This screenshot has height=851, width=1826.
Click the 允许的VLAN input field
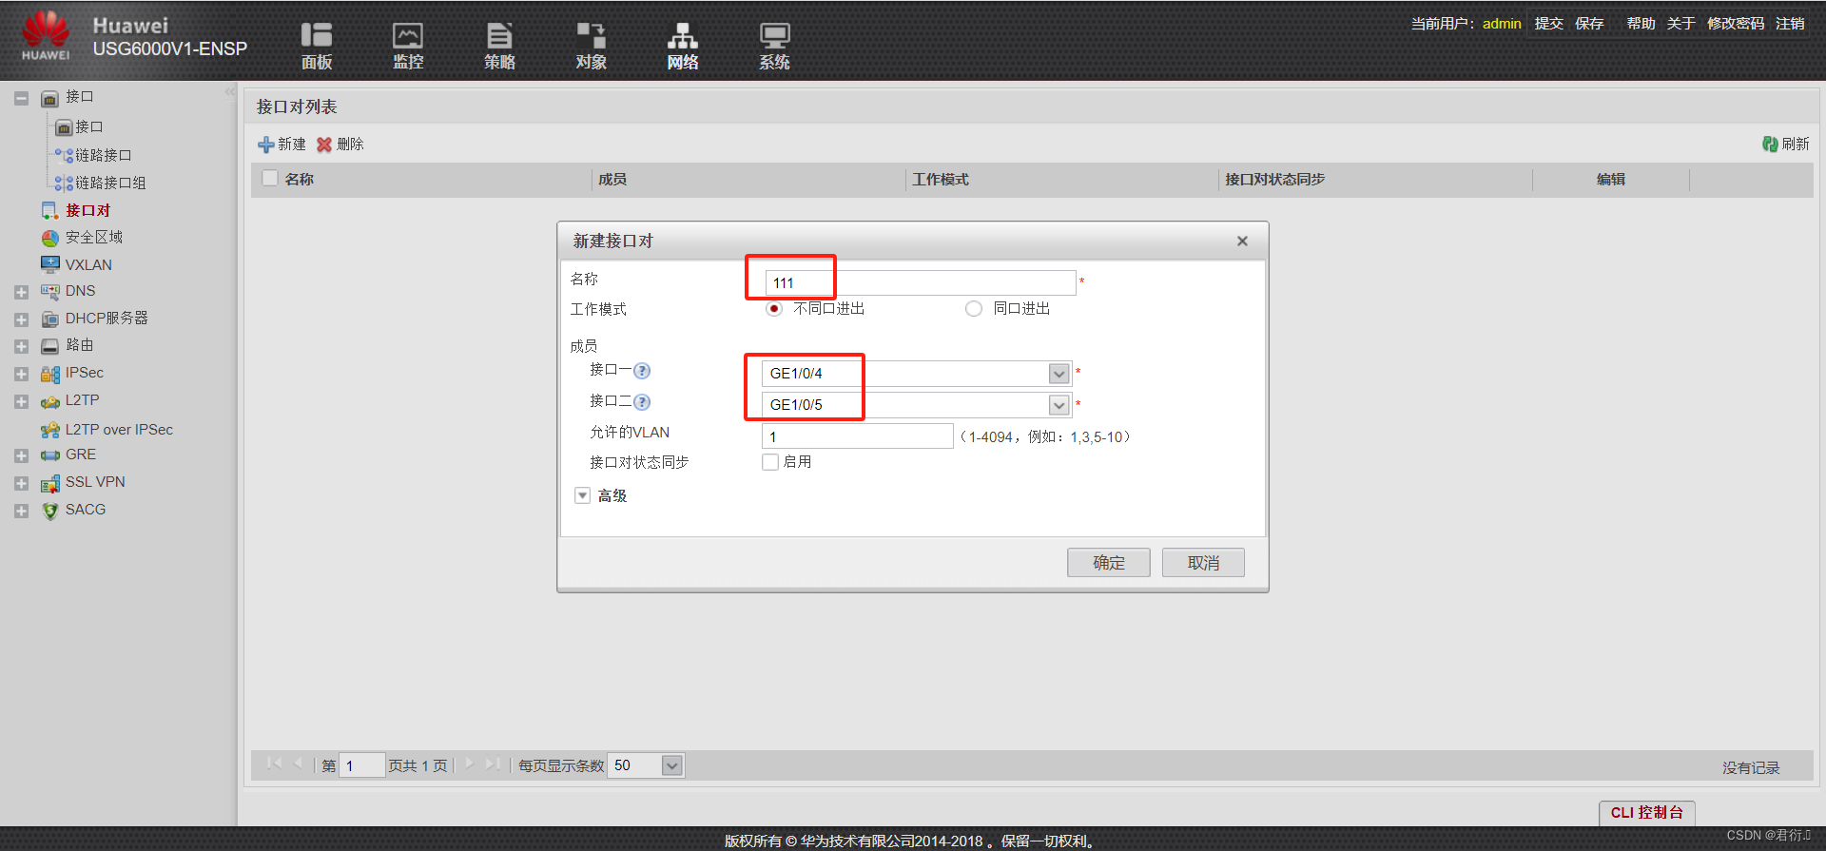858,436
